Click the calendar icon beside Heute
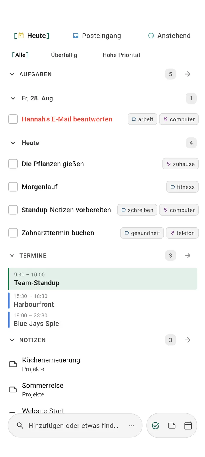 (x=21, y=36)
